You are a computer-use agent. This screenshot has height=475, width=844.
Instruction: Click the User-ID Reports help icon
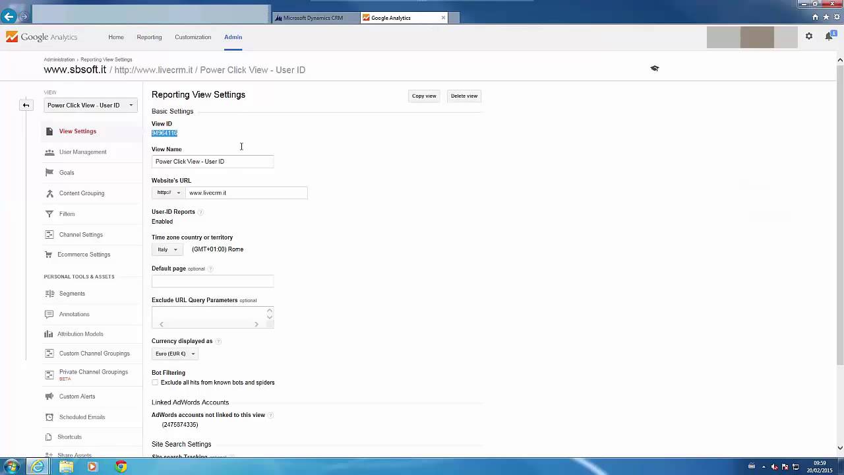click(200, 212)
